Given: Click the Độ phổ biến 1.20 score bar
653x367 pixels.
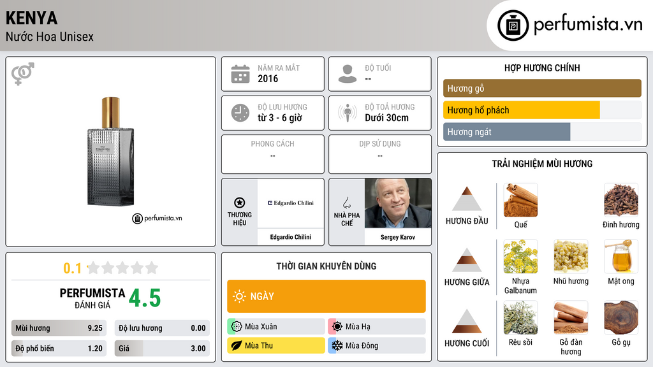Looking at the screenshot, I should click(59, 349).
